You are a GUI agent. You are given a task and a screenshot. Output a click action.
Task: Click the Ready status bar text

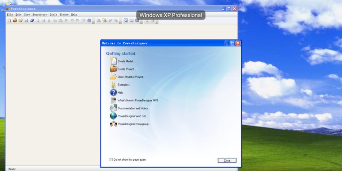pyautogui.click(x=12, y=169)
